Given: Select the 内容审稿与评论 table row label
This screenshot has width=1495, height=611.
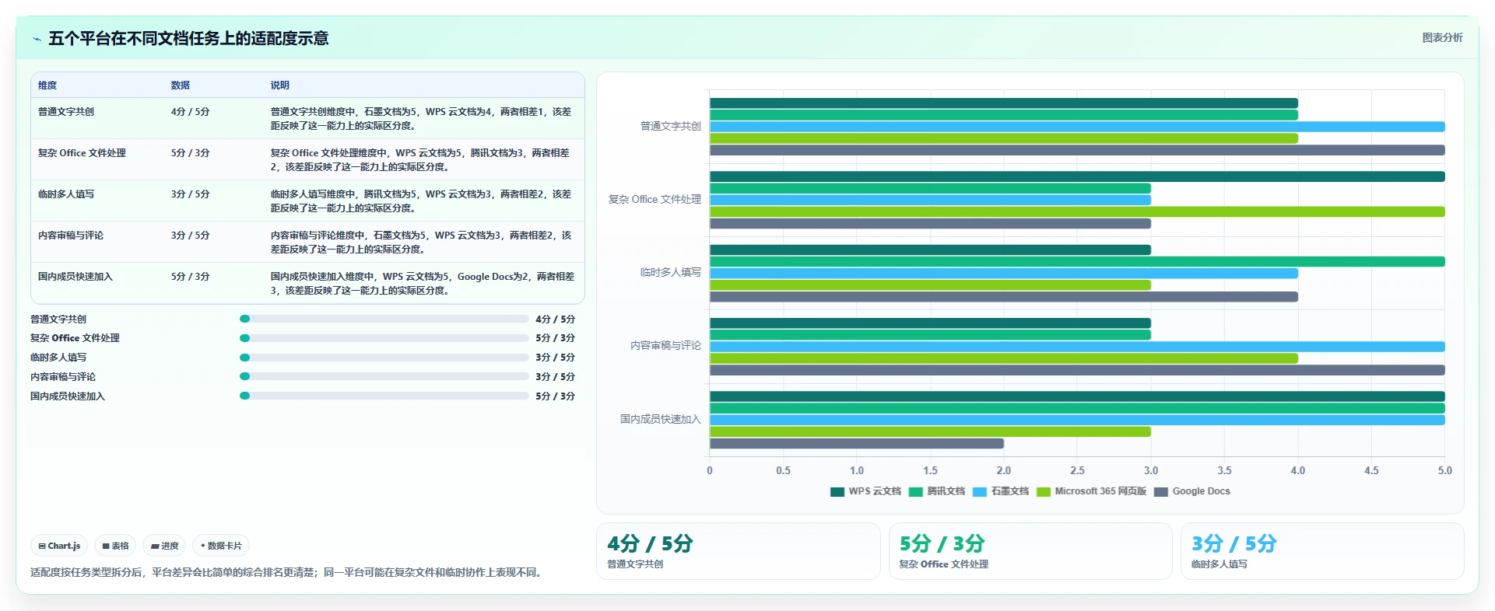Looking at the screenshot, I should [71, 236].
